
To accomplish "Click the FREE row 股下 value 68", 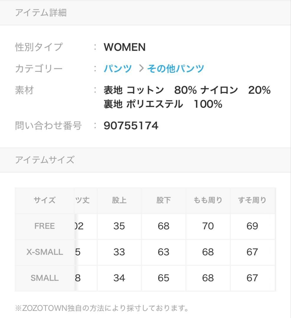I will 163,226.
